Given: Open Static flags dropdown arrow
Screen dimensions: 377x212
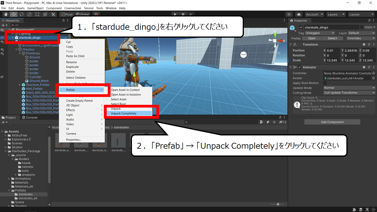Looking at the screenshot, I should (374, 27).
